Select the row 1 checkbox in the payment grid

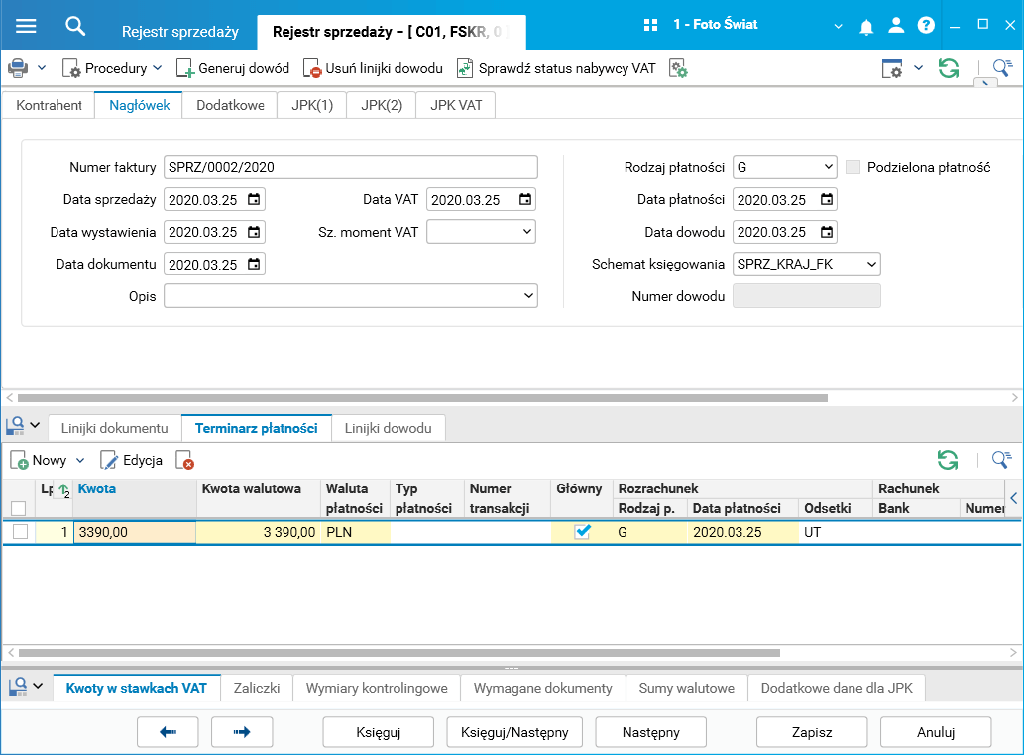pyautogui.click(x=20, y=532)
